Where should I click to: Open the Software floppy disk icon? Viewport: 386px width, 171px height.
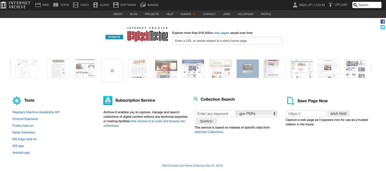click(x=116, y=5)
